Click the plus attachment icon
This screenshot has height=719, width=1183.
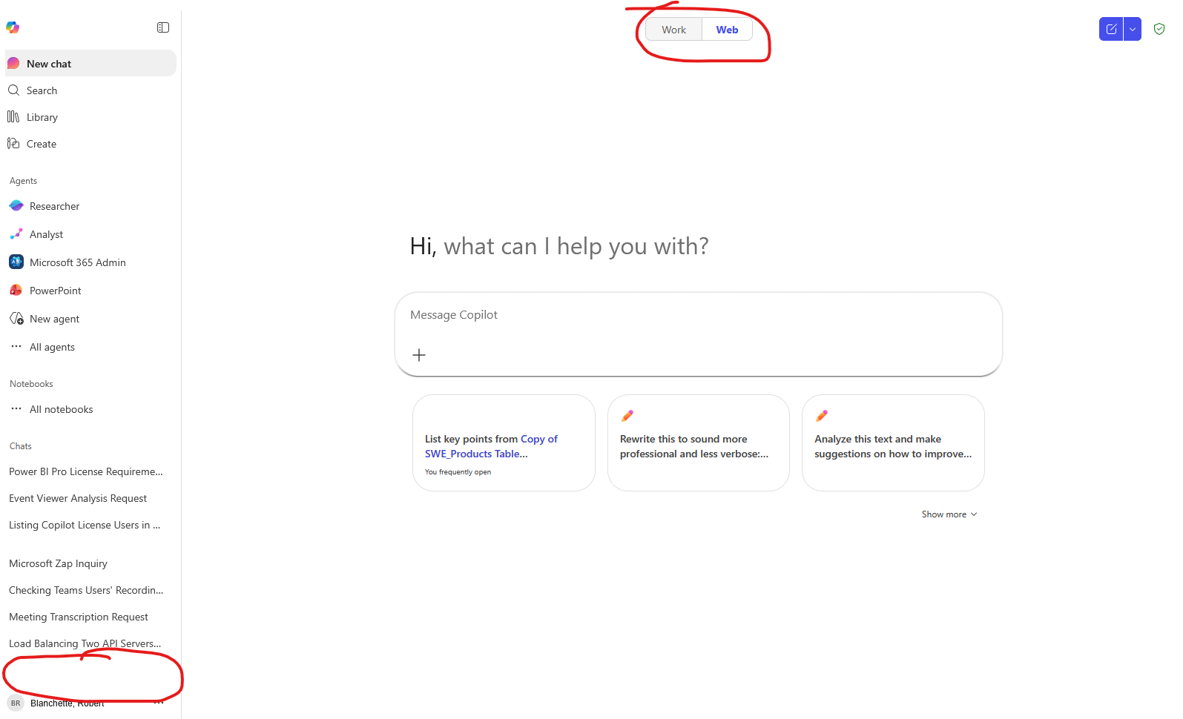pyautogui.click(x=419, y=355)
